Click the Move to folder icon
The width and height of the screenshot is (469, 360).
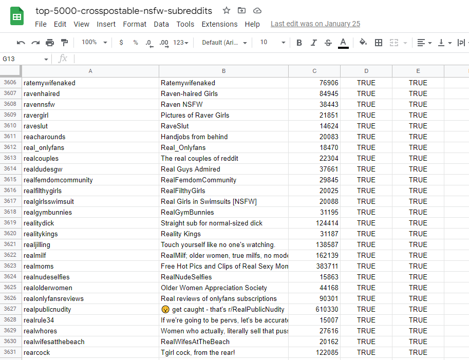[241, 10]
